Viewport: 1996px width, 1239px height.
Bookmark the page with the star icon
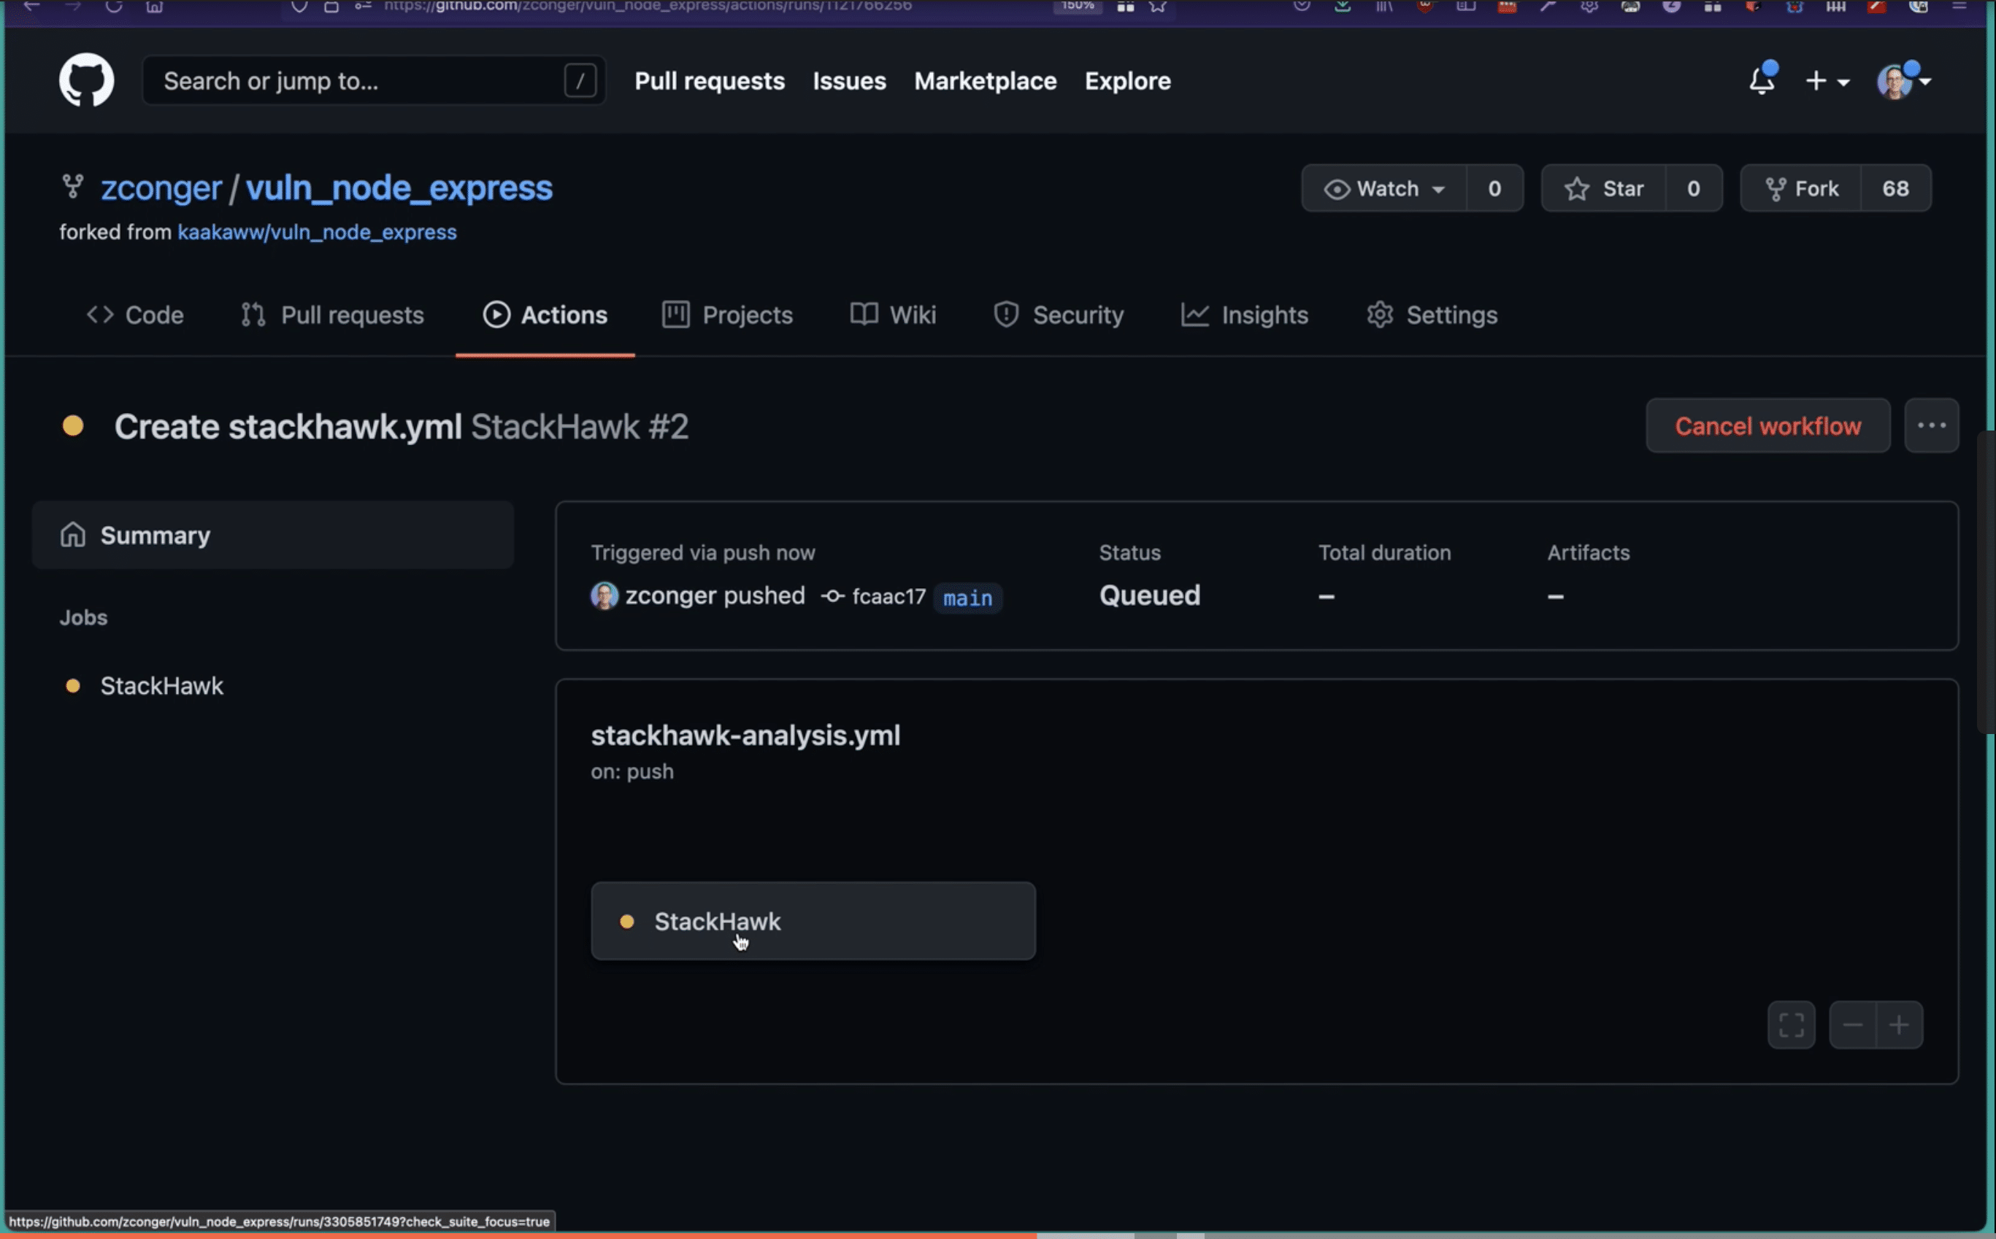[1157, 7]
